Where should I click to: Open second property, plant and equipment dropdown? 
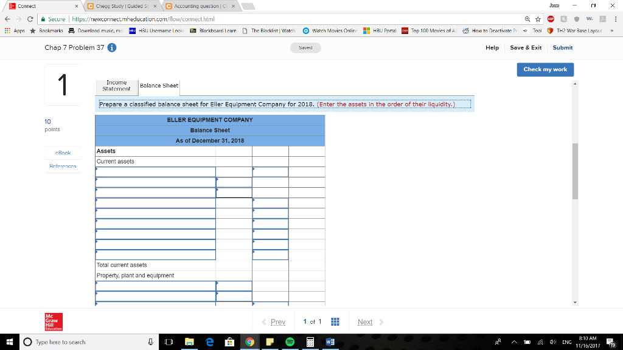tap(155, 297)
